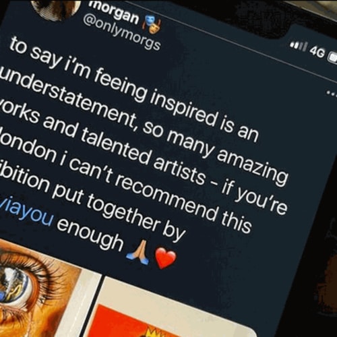
Task: Tap the yellow crown in the orange artwork
Action: click(x=154, y=332)
